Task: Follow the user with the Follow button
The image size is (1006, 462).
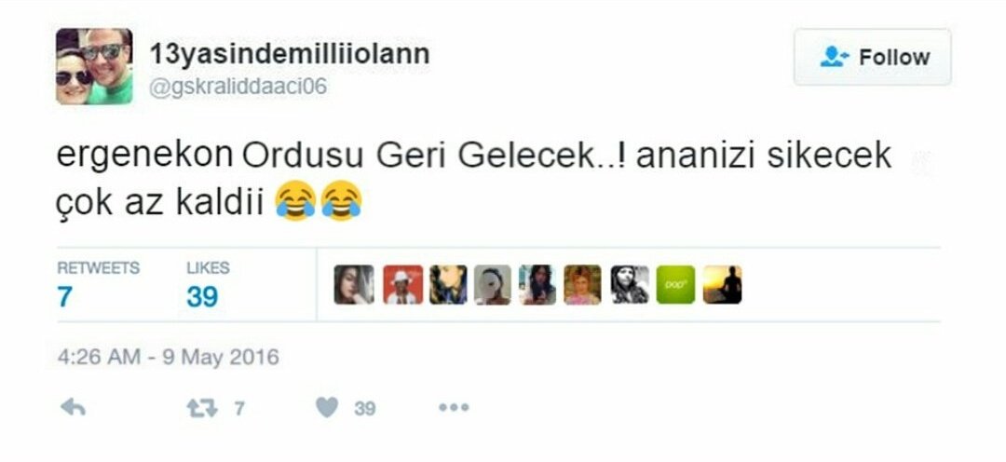Action: coord(873,57)
